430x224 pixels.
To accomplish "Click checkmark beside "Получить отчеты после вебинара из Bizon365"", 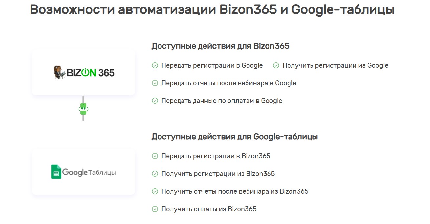I will pos(155,191).
